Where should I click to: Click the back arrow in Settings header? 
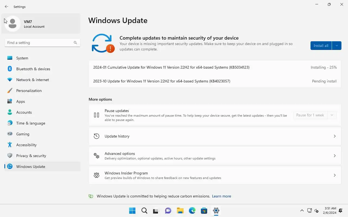tap(7, 7)
